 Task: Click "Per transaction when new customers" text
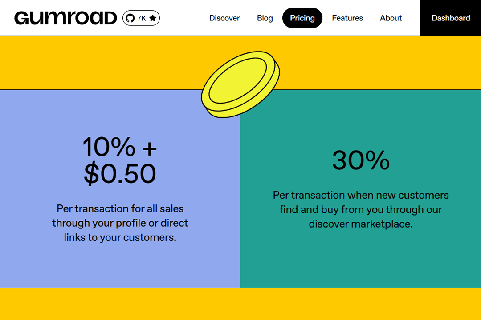(361, 195)
